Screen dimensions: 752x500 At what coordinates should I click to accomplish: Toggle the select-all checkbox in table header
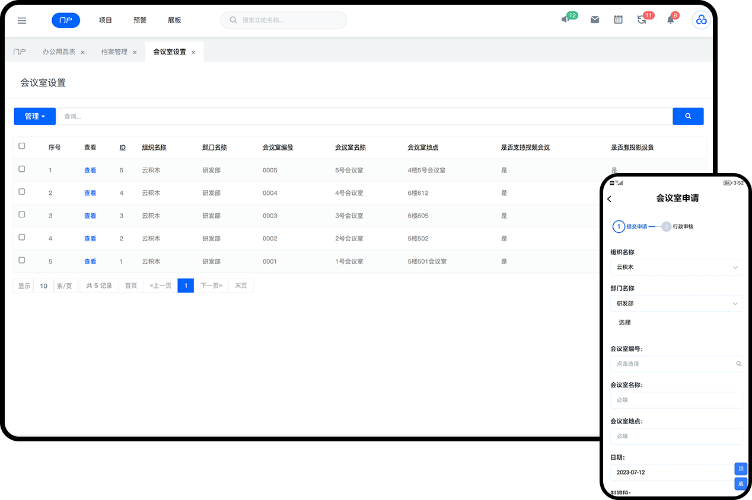tap(22, 146)
